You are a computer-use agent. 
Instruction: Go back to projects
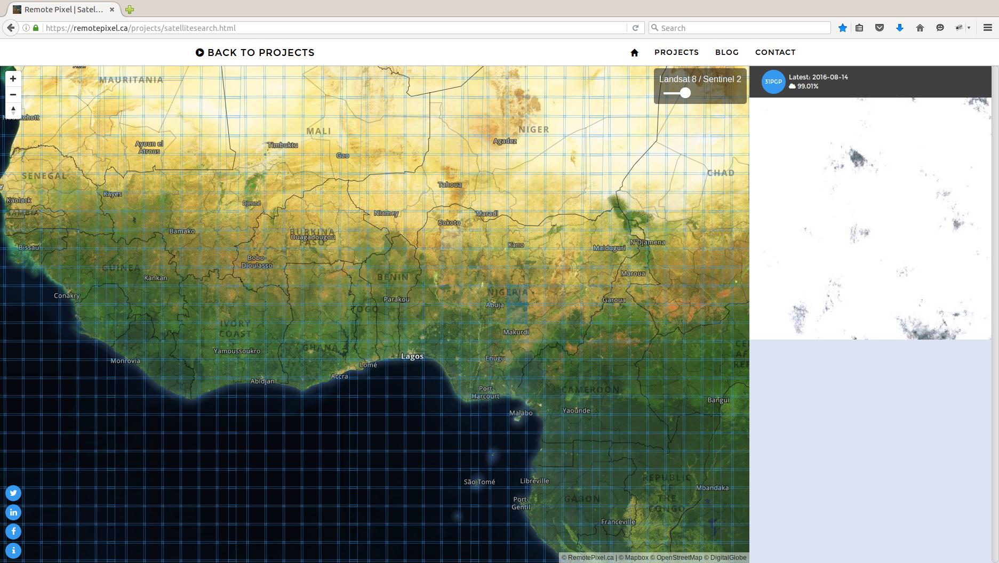pos(255,52)
